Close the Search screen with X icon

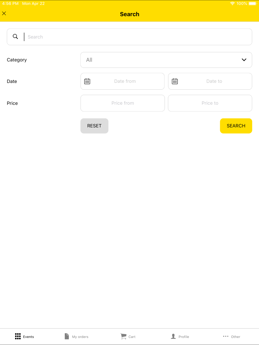click(4, 13)
